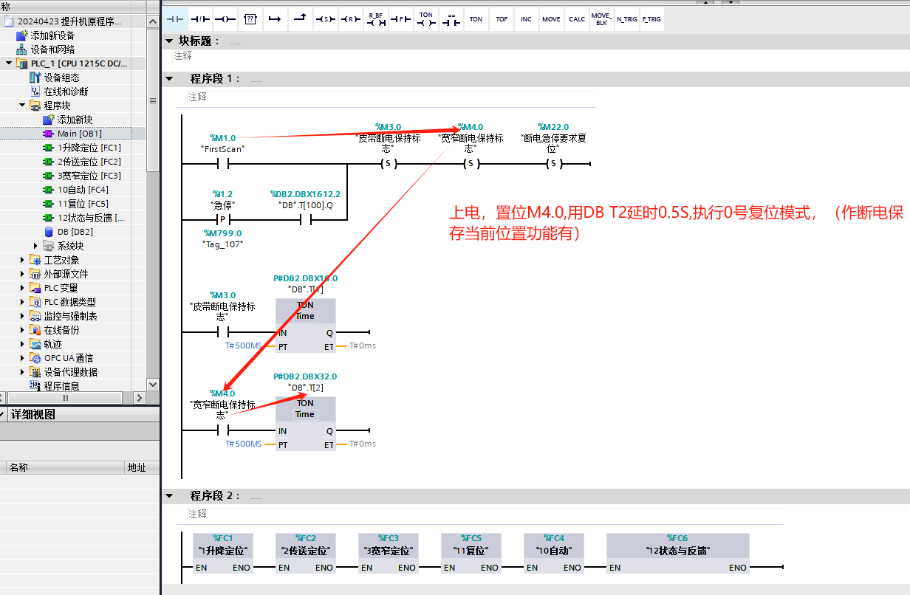Insert the MOVE_BLK instruction from toolbar

pyautogui.click(x=601, y=19)
